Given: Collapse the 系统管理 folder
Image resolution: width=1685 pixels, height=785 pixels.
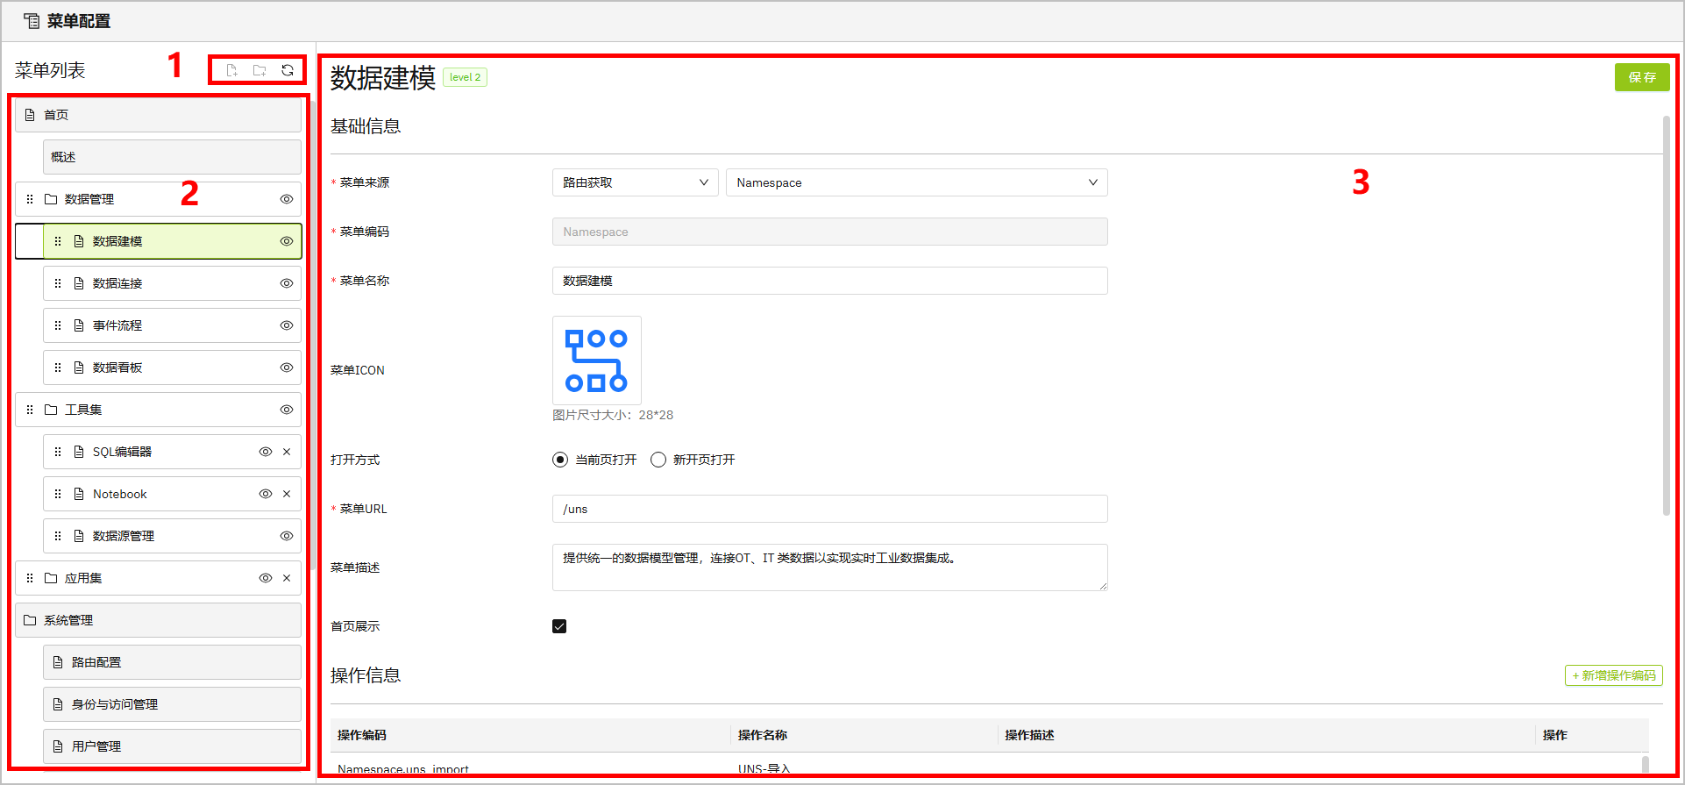Looking at the screenshot, I should (68, 620).
